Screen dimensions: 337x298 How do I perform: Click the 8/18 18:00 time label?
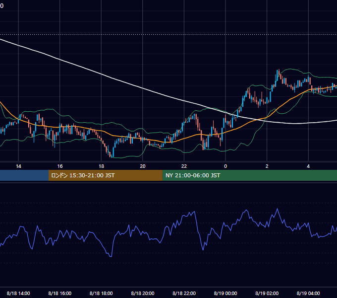[x=101, y=293]
